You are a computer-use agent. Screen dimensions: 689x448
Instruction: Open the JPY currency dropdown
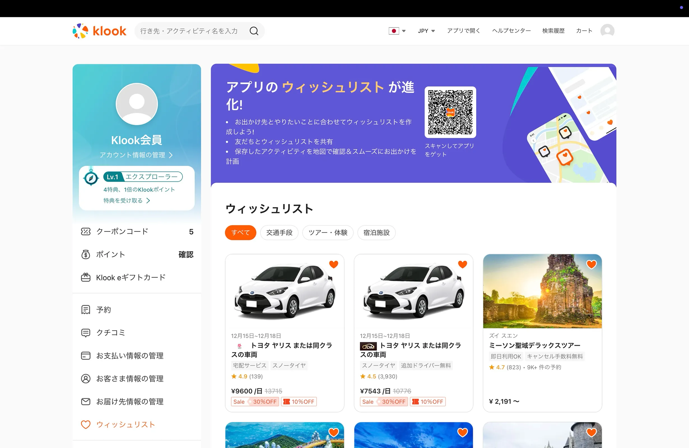coord(427,31)
